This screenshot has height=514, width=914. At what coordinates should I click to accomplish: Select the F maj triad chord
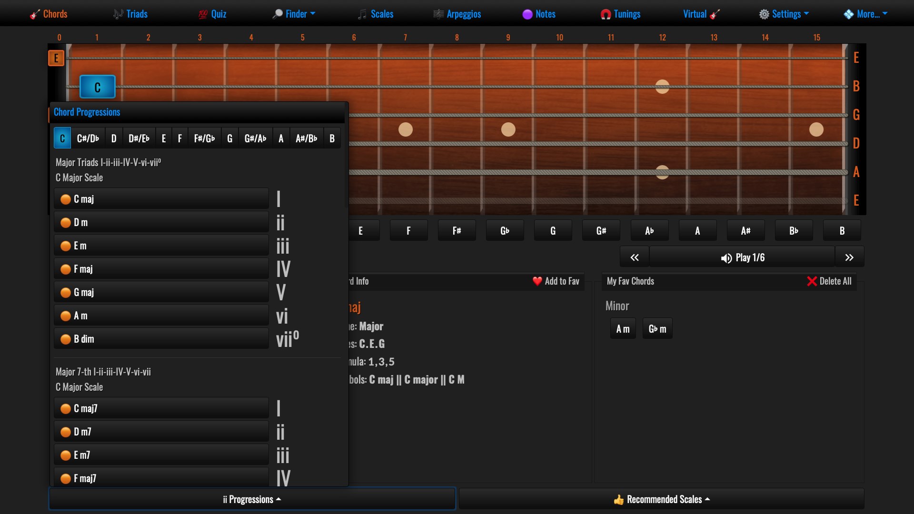pyautogui.click(x=161, y=269)
